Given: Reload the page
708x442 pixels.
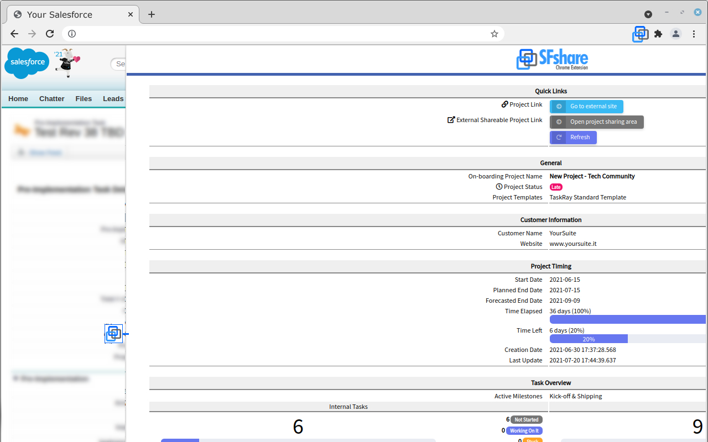Looking at the screenshot, I should (50, 34).
